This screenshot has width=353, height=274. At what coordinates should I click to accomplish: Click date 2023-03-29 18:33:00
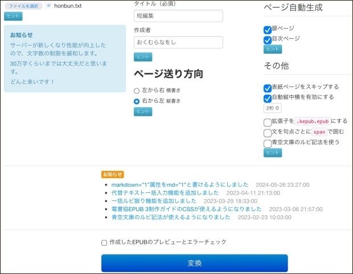(231, 201)
